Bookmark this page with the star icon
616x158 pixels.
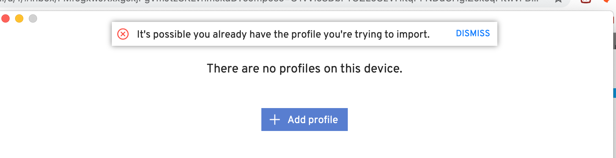(558, 1)
